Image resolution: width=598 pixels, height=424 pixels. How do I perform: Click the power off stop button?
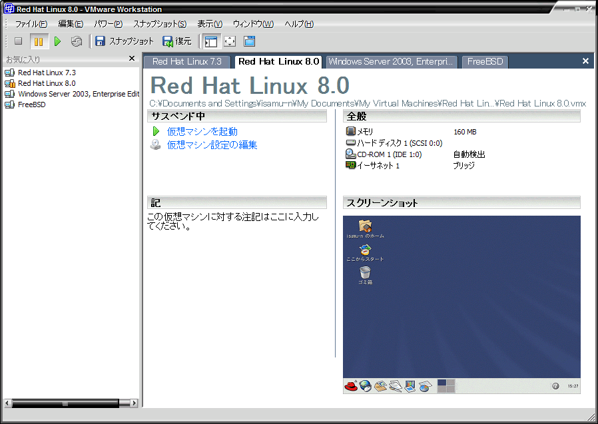click(x=18, y=41)
